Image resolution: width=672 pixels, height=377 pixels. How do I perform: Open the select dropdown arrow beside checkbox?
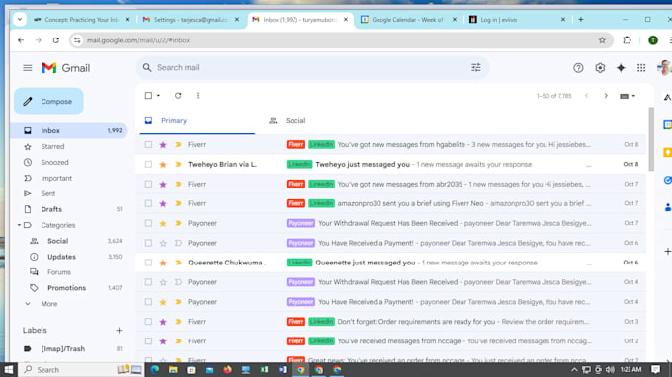click(x=158, y=96)
